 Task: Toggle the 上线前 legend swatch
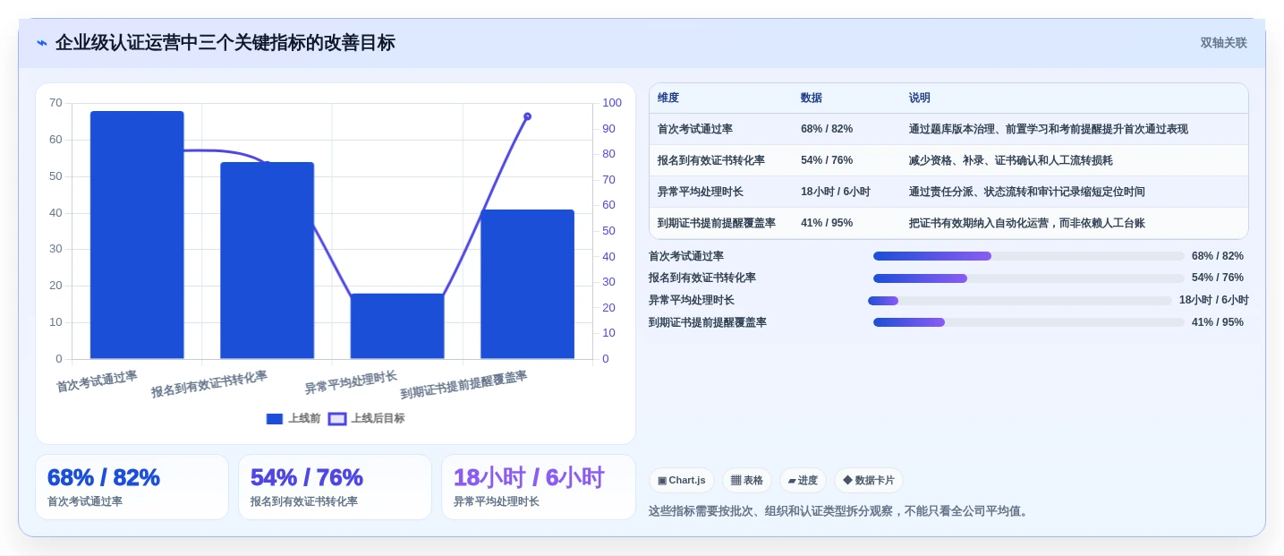[275, 419]
